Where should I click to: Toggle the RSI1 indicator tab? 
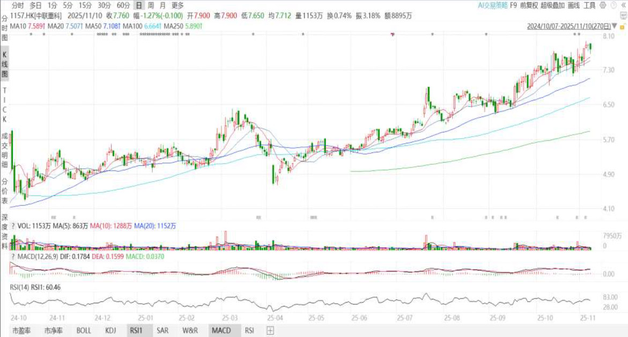tap(136, 330)
